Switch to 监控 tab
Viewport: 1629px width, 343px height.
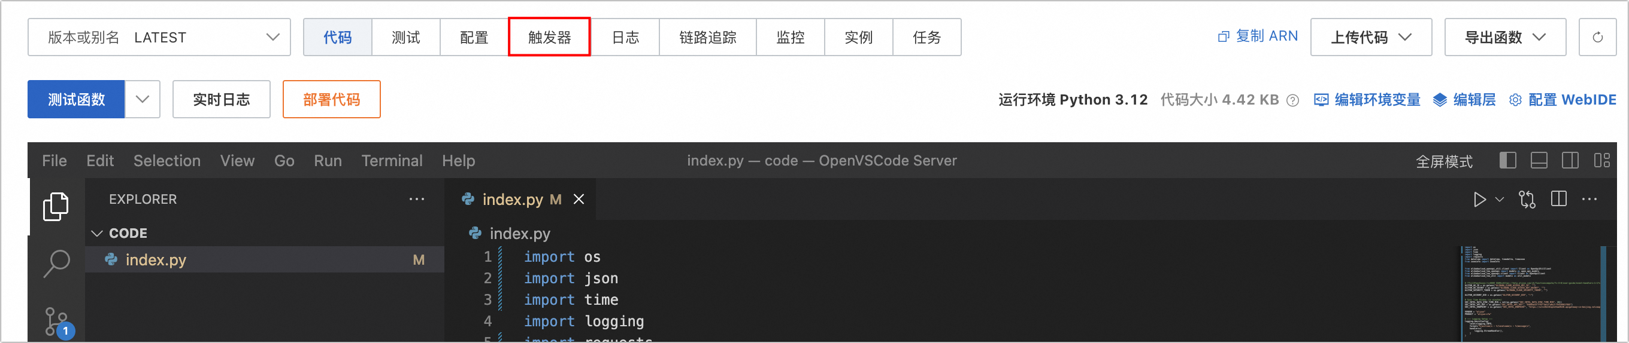791,37
